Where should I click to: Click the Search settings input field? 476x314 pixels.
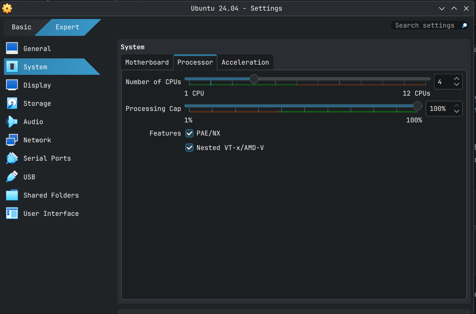(x=425, y=25)
